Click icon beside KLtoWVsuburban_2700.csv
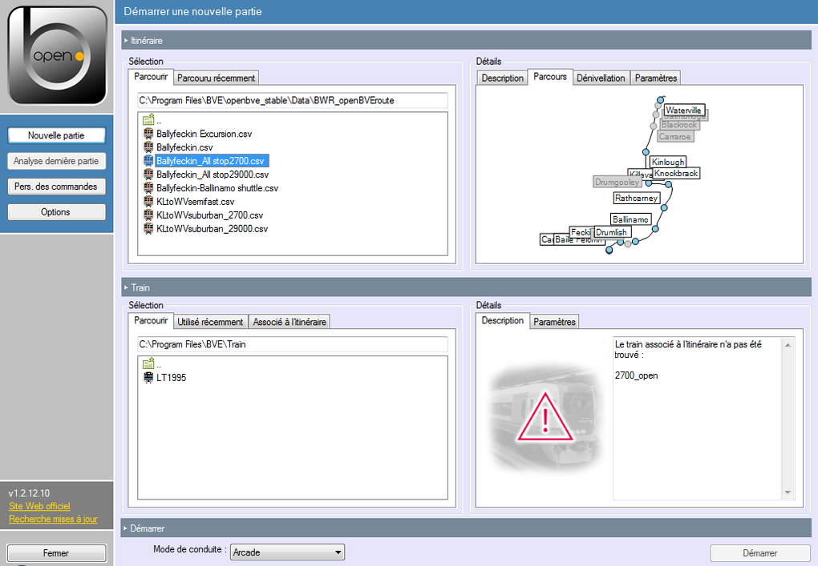 [x=148, y=215]
